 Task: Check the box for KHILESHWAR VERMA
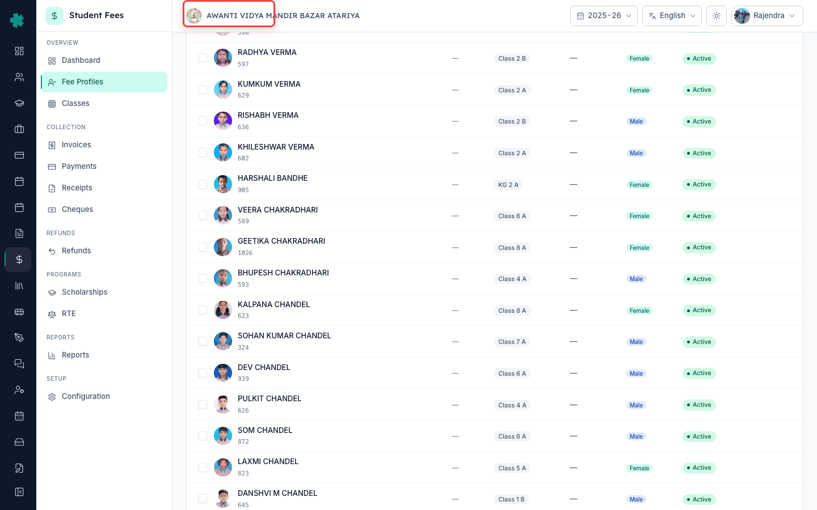tap(203, 152)
